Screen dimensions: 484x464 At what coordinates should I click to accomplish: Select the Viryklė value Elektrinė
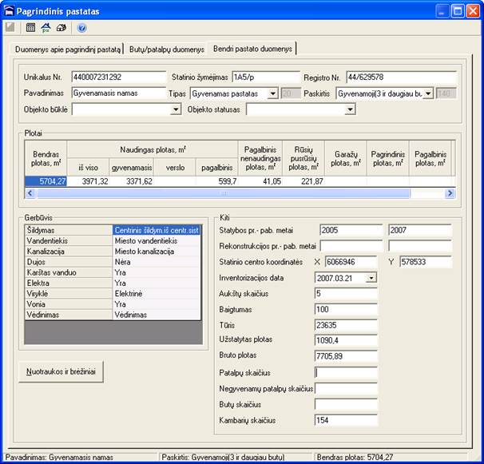pos(157,293)
